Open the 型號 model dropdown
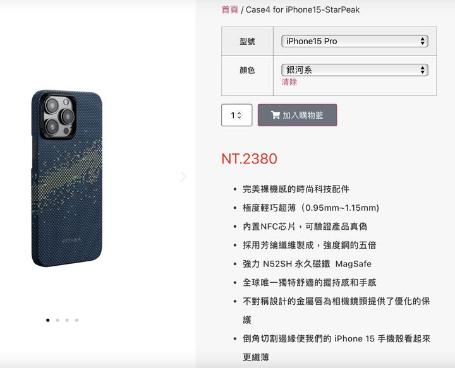The height and width of the screenshot is (368, 455). [x=355, y=41]
